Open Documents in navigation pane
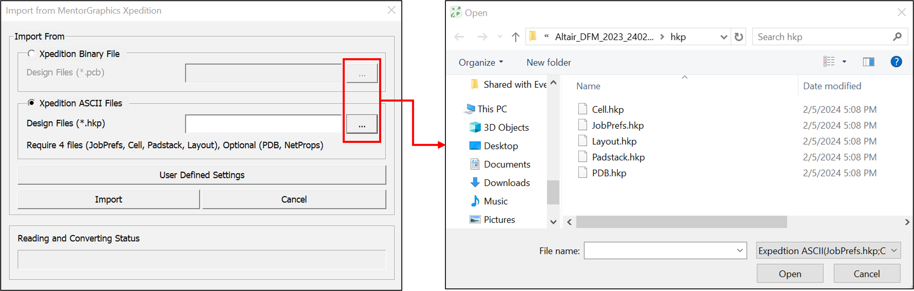The height and width of the screenshot is (291, 914). pyautogui.click(x=500, y=164)
